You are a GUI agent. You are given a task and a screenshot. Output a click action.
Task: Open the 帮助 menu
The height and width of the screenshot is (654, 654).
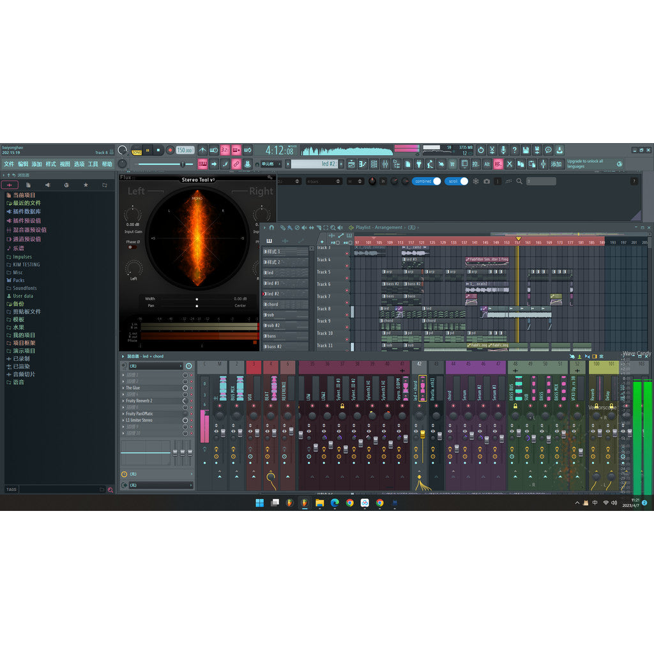[107, 164]
